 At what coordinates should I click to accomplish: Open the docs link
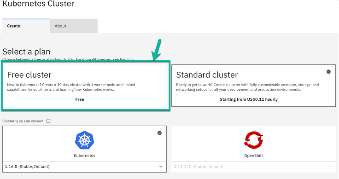pyautogui.click(x=130, y=59)
